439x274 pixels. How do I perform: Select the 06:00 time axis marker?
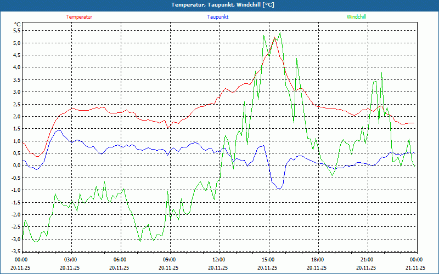point(120,260)
